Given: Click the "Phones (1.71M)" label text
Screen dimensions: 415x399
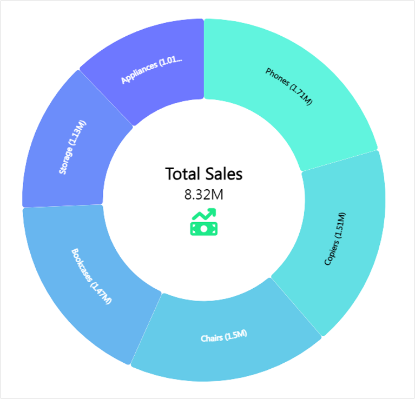Looking at the screenshot, I should [x=289, y=87].
